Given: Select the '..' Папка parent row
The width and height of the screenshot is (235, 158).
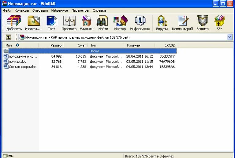Looking at the screenshot, I should tap(90, 51).
